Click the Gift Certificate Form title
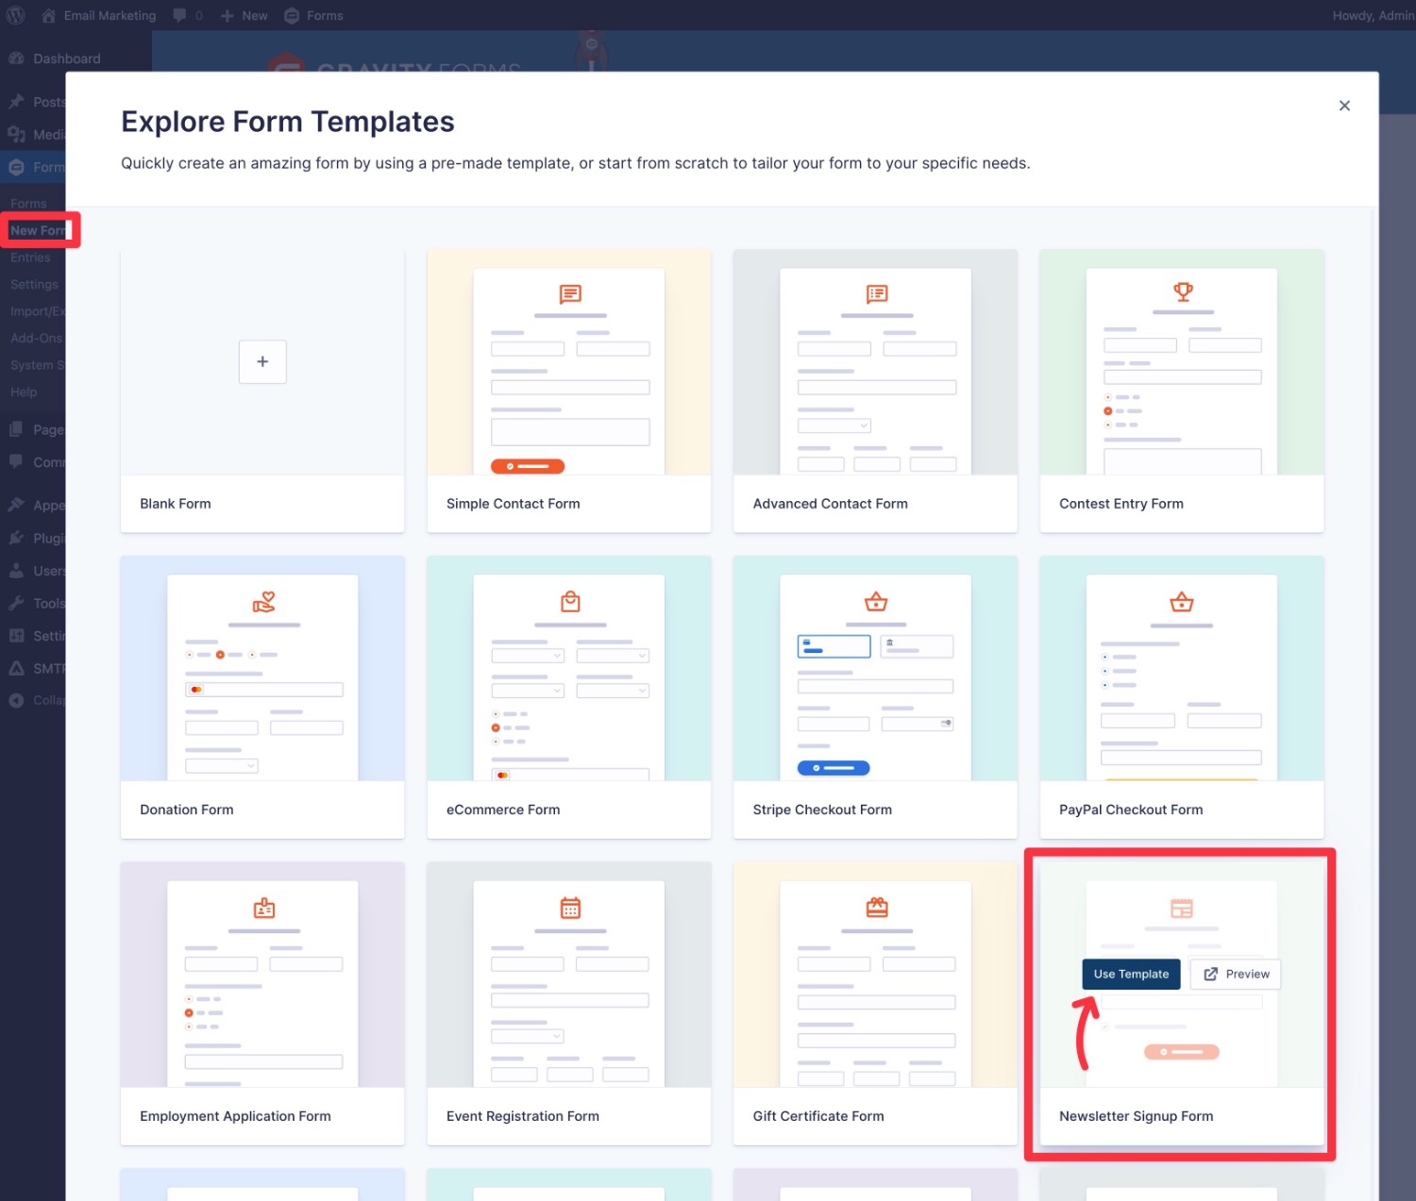This screenshot has height=1201, width=1416. click(x=818, y=1116)
